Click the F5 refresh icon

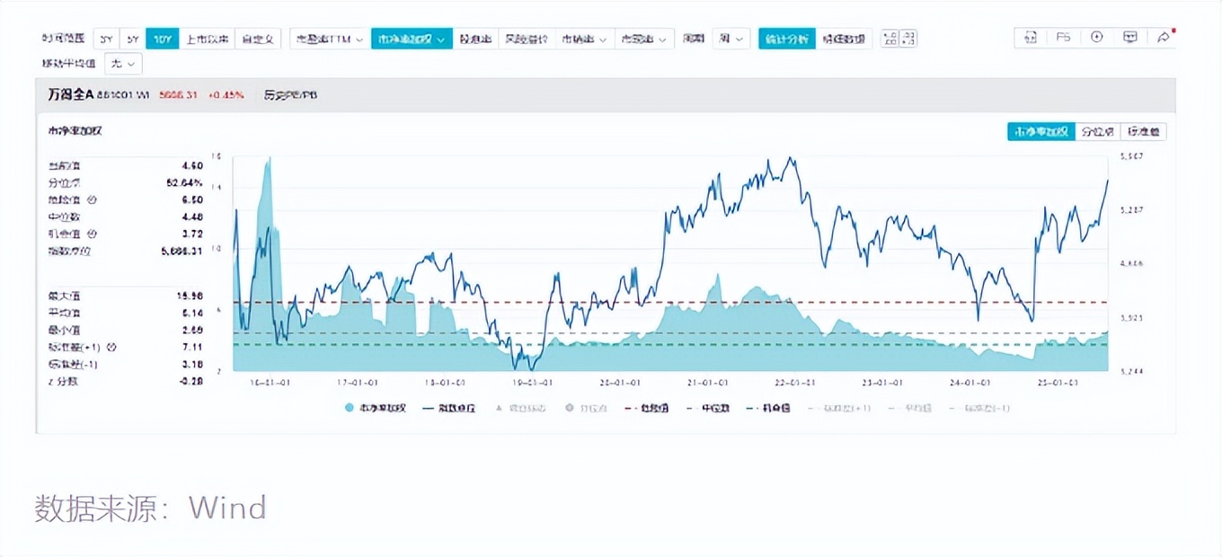coord(1063,38)
